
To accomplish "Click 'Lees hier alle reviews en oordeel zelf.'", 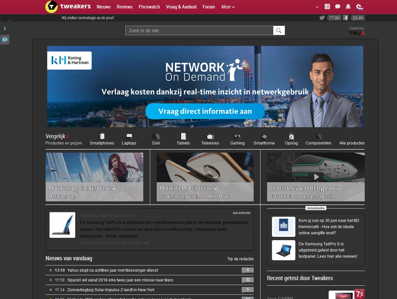I will click(x=115, y=243).
